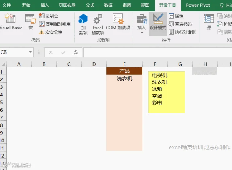Select row 10 header
This screenshot has height=170, width=232.
click(x=3, y=140)
